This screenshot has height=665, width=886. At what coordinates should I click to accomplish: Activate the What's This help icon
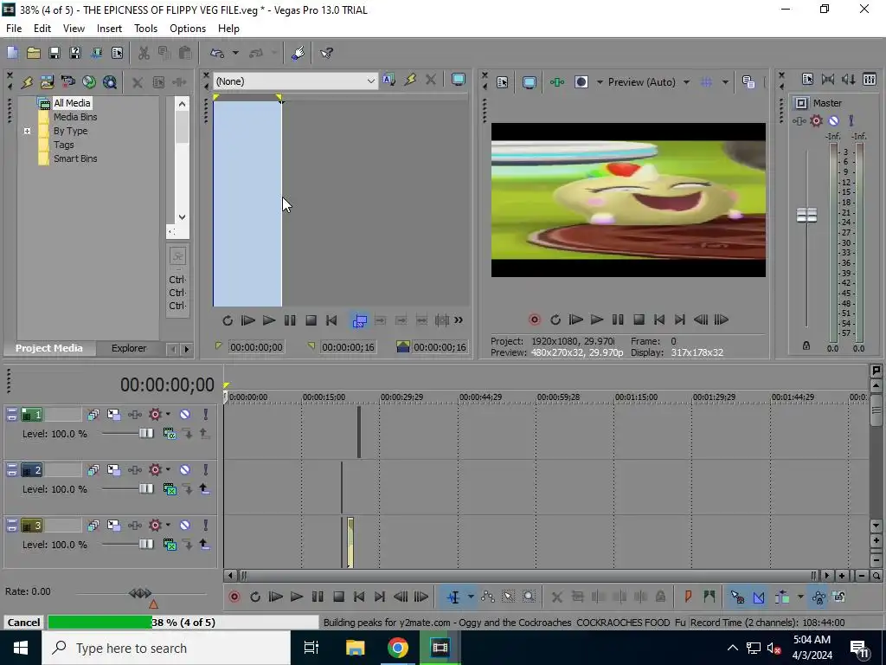pos(326,53)
